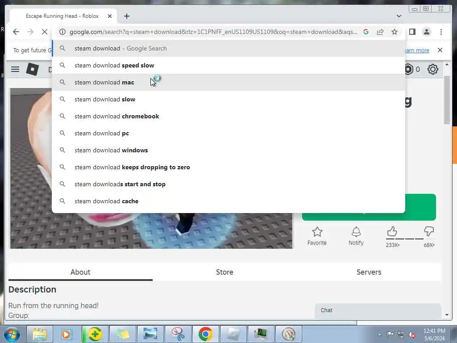This screenshot has width=457, height=343.
Task: Open Roblox hamburger navigation menu
Action: pos(15,69)
